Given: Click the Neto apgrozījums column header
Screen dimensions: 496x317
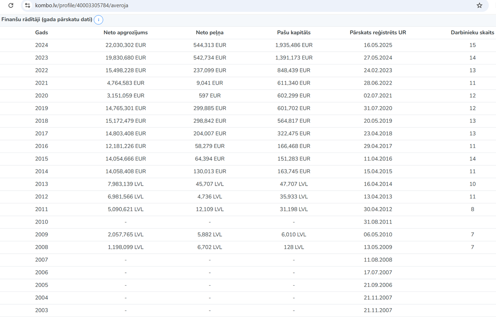Looking at the screenshot, I should 126,32.
